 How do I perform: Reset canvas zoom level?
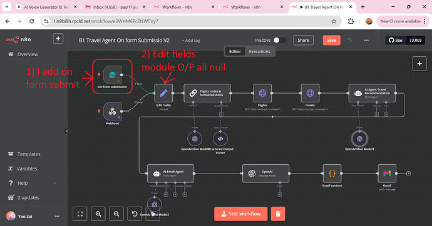pyautogui.click(x=135, y=214)
